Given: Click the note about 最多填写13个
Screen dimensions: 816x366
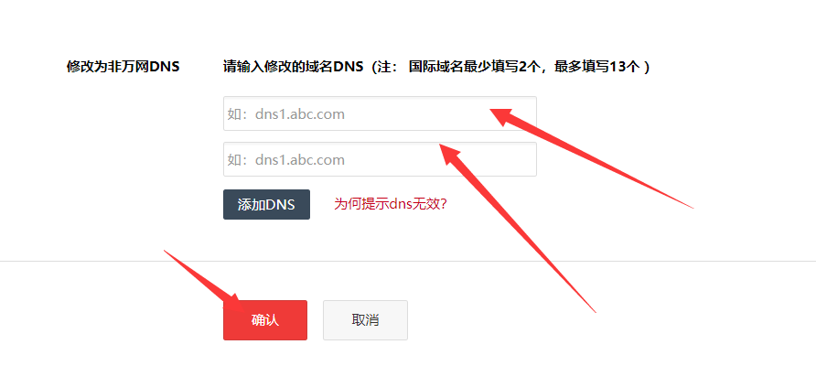Looking at the screenshot, I should [x=596, y=67].
